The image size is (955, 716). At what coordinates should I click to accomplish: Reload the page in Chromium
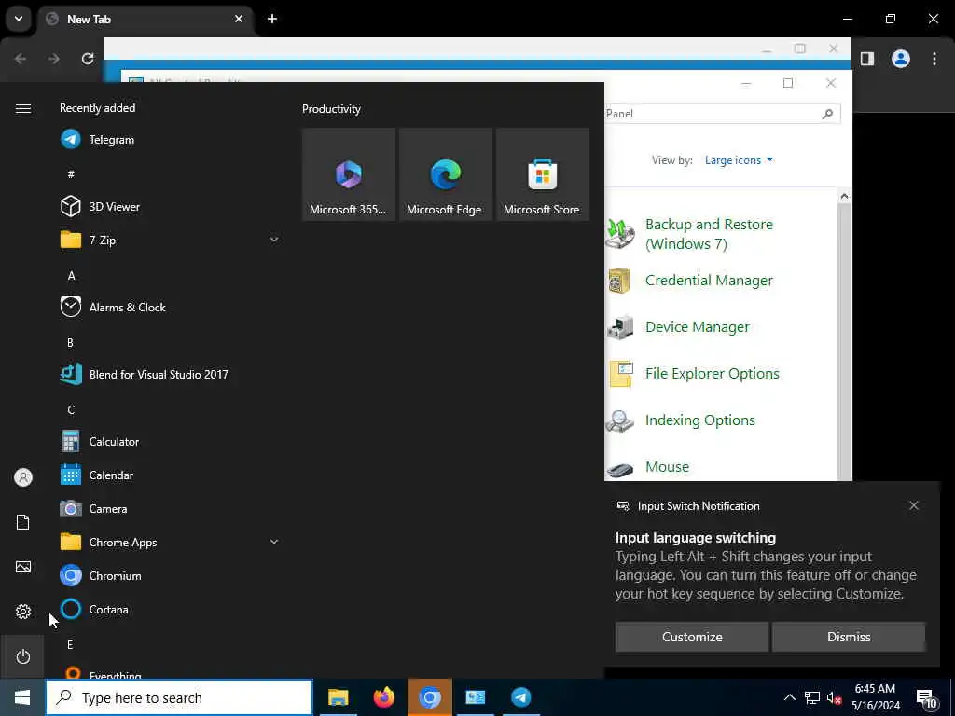tap(88, 59)
